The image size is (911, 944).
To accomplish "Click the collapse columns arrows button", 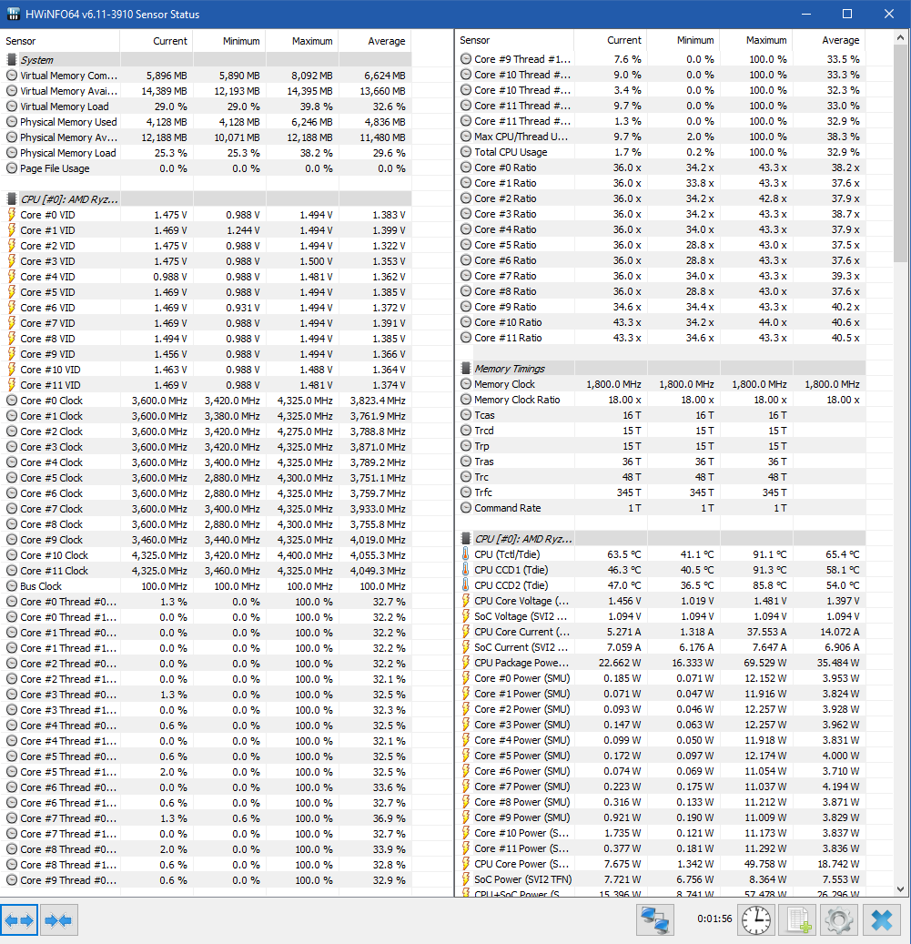I will (x=58, y=920).
